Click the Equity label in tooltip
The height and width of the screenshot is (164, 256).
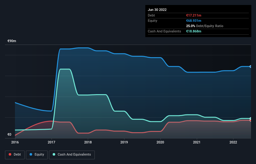coord(152,21)
